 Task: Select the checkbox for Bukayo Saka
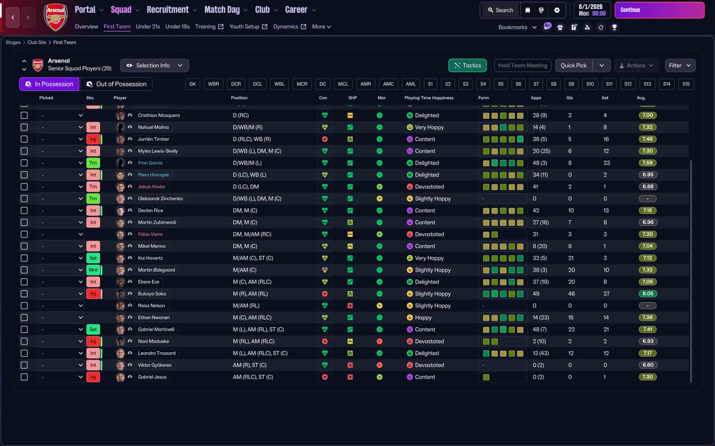[x=24, y=294]
